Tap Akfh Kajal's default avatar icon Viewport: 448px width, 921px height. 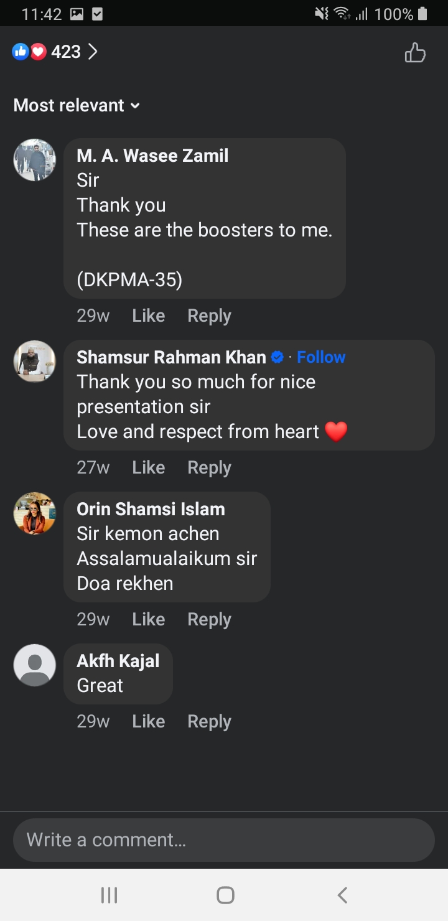35,665
